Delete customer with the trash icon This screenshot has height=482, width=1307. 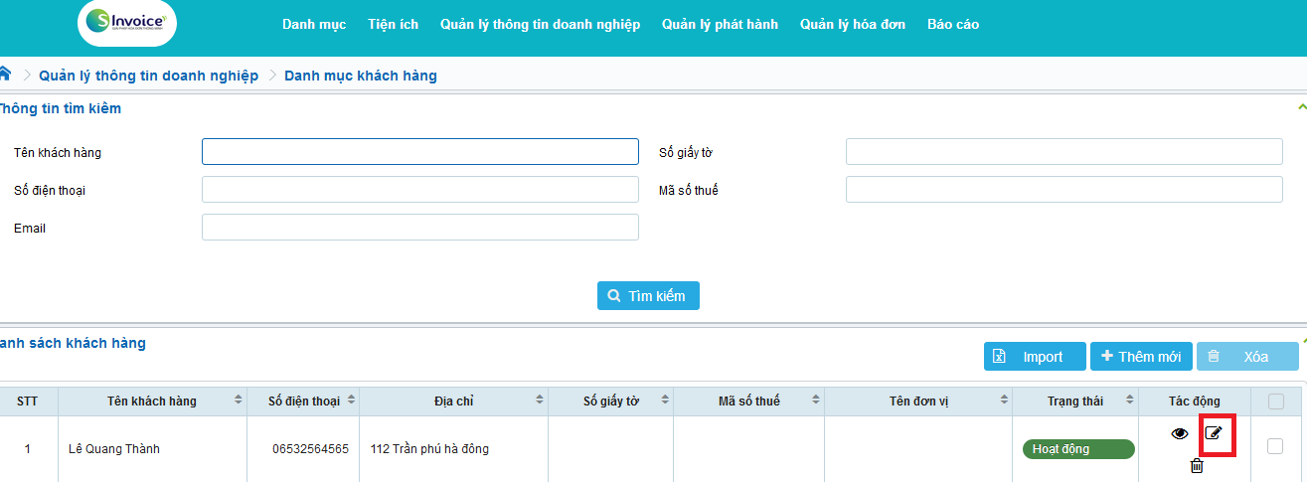tap(1197, 465)
